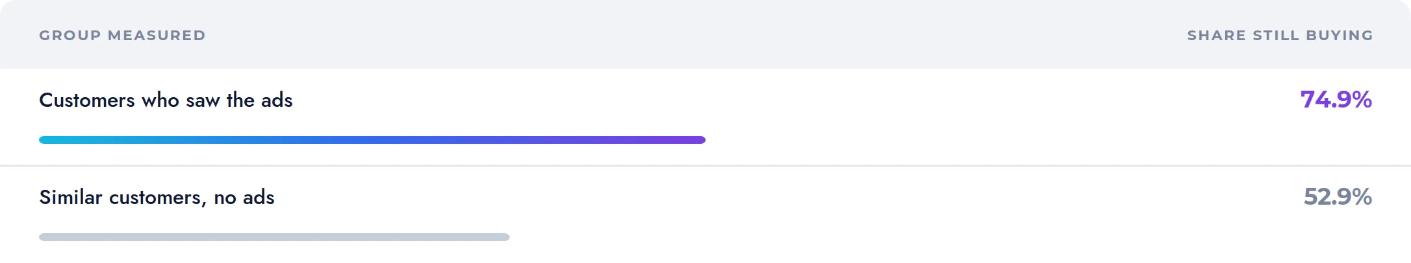
Task: Click empty space right of the gradient bar
Action: pos(1039,140)
